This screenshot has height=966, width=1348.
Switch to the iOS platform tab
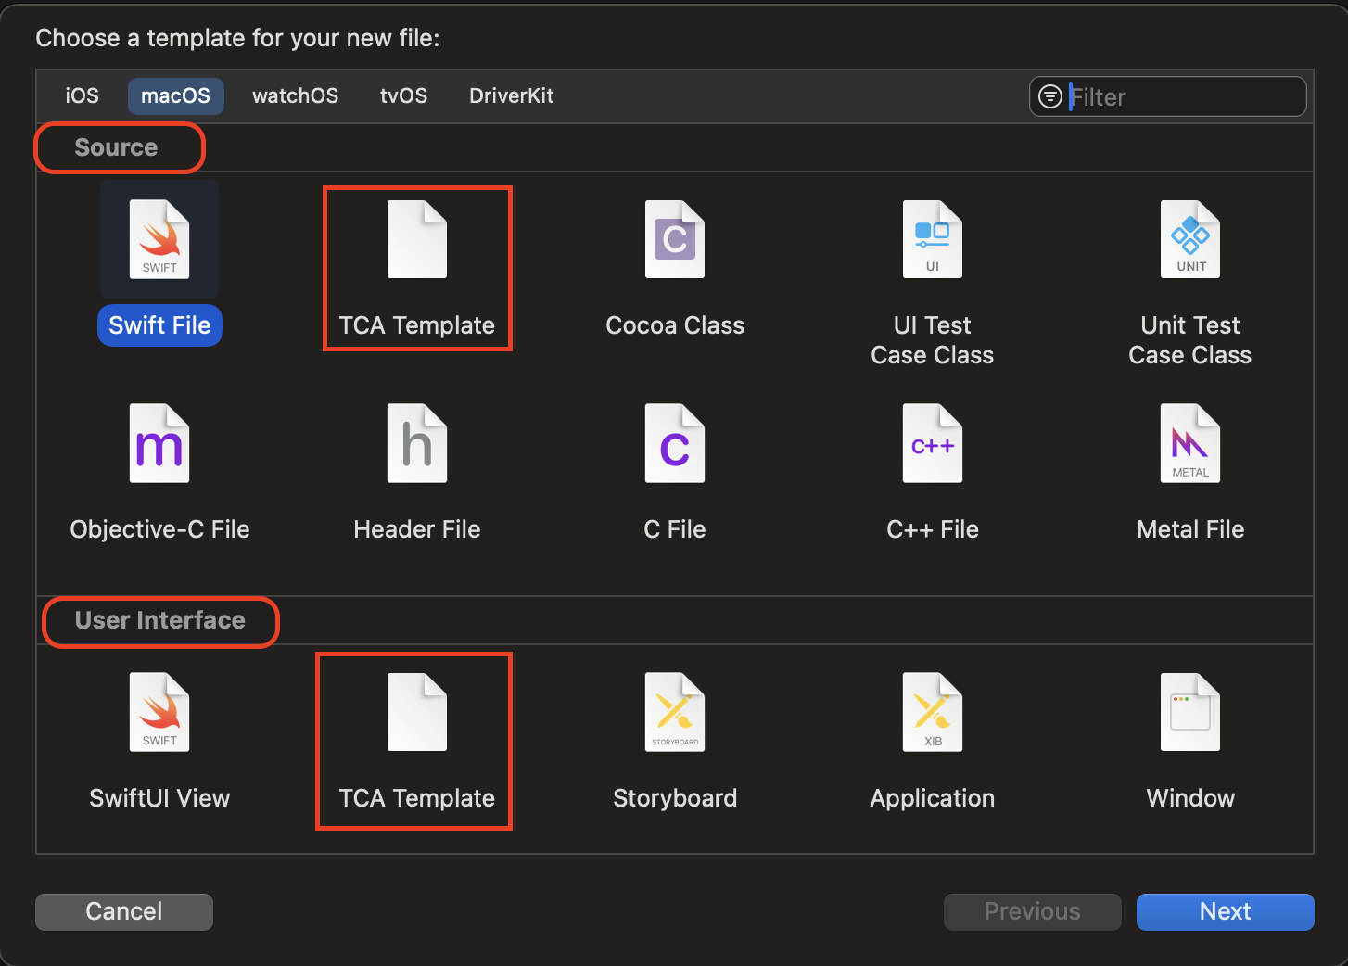(82, 95)
